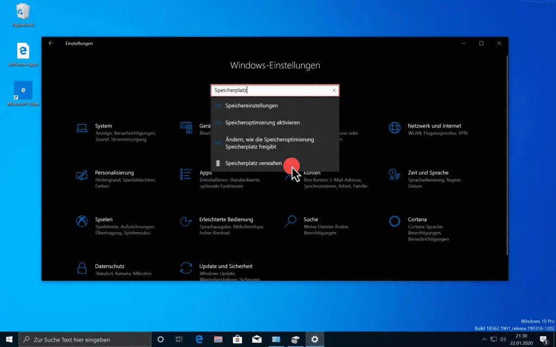The width and height of the screenshot is (556, 347).
Task: Open the Erleichterte Bedienung link
Action: click(226, 219)
